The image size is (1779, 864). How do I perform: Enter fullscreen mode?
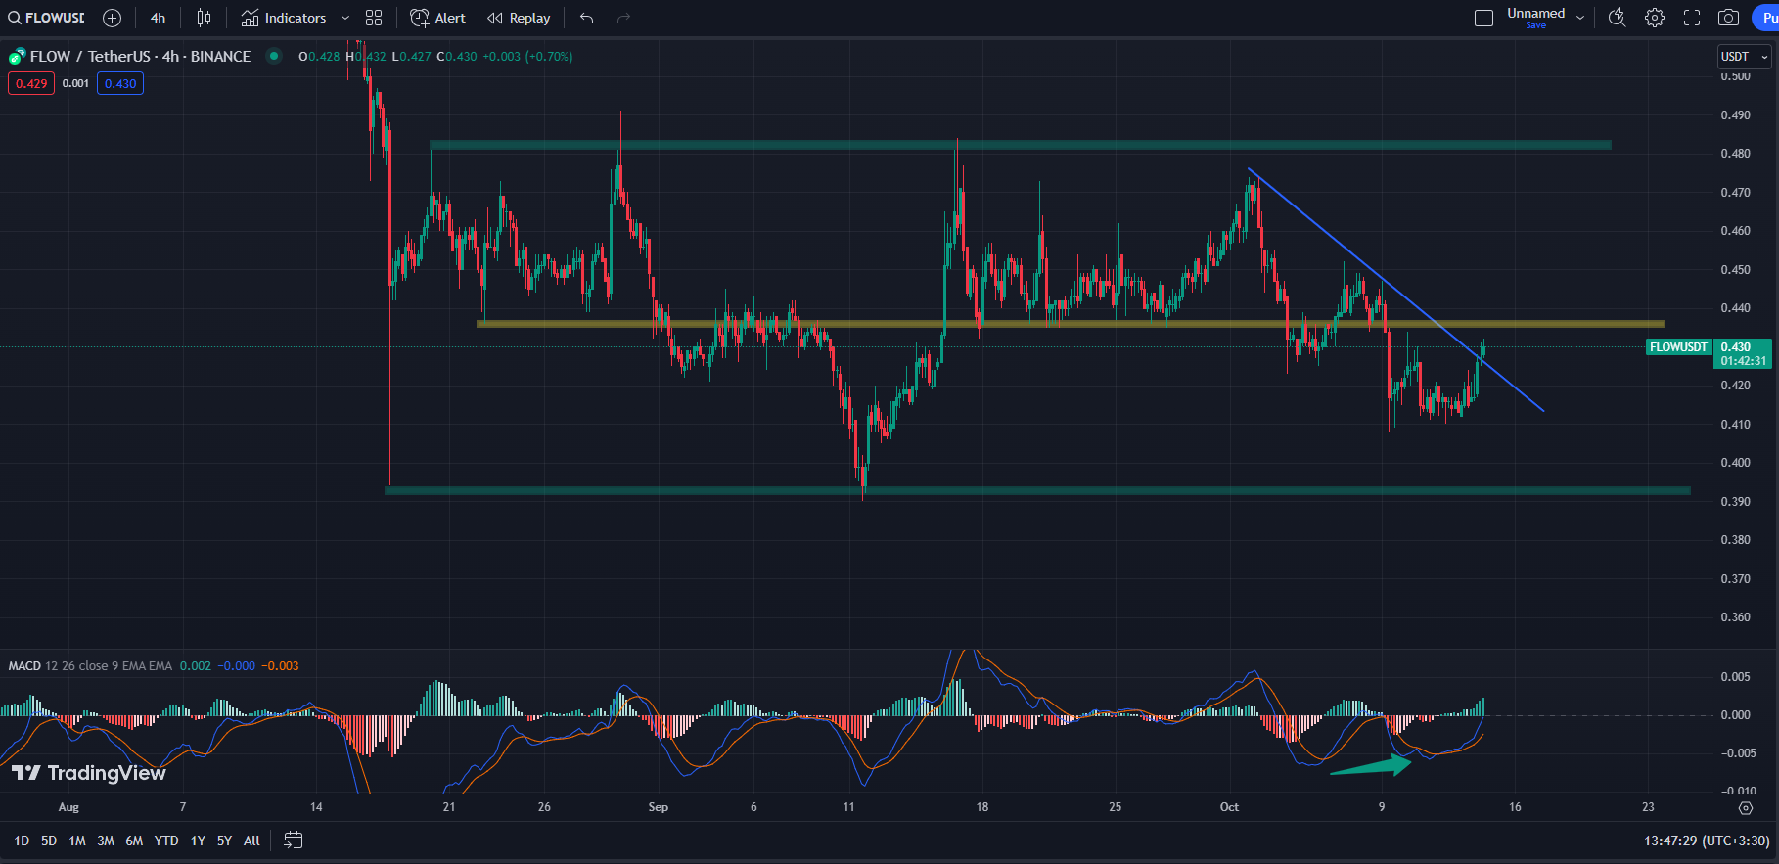click(x=1691, y=18)
